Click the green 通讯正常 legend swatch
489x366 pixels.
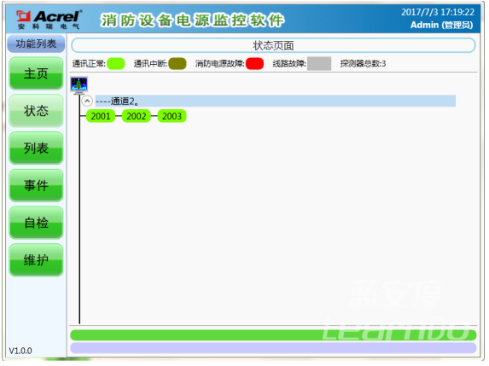click(x=116, y=64)
